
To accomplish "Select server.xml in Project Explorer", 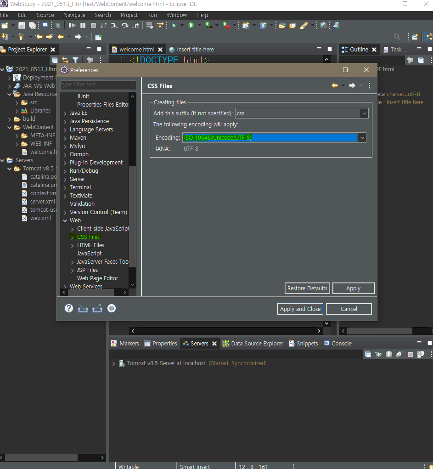I will pos(42,202).
